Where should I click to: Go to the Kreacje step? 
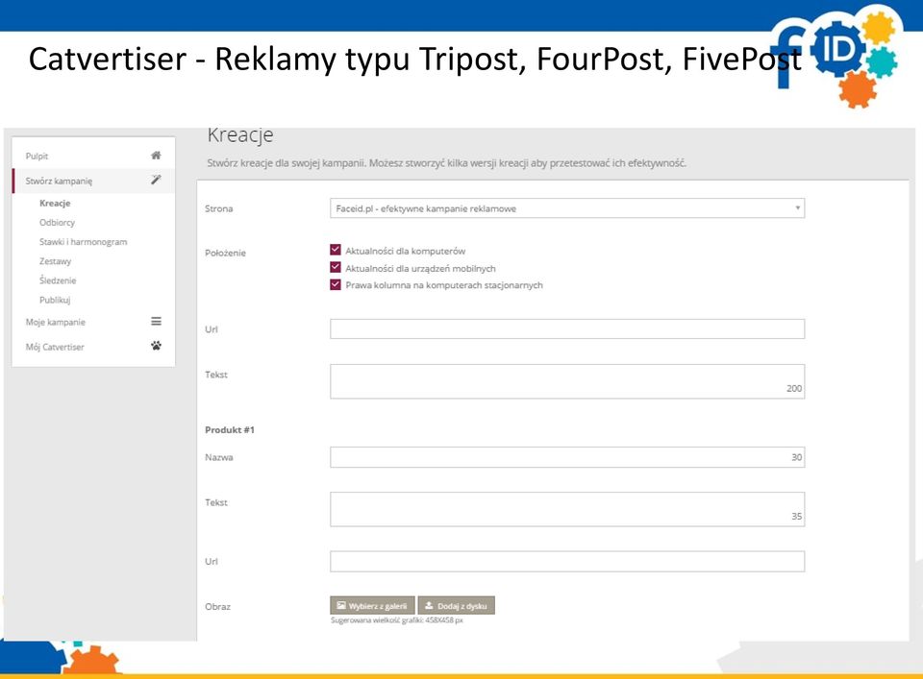pos(55,203)
